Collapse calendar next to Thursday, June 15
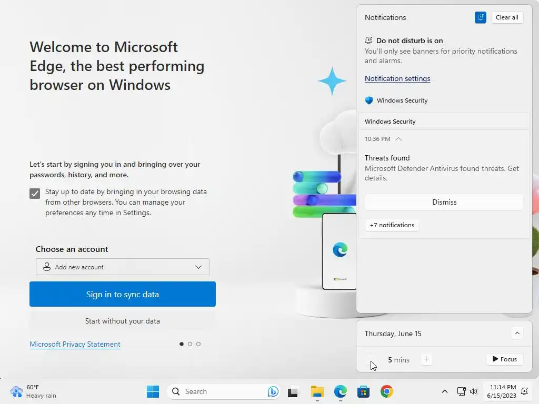The height and width of the screenshot is (404, 539). [x=517, y=333]
